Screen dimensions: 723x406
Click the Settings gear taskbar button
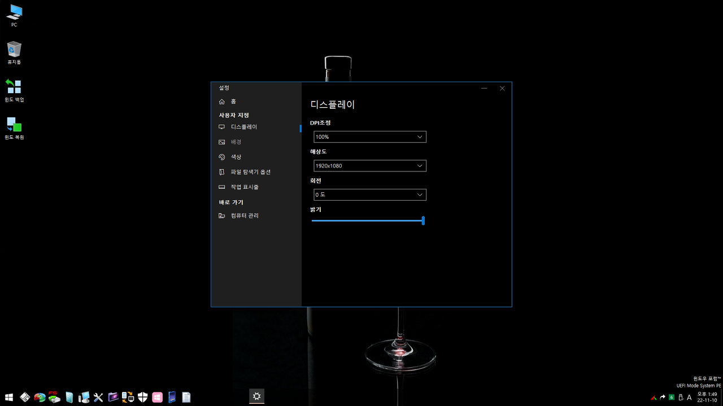coord(257,396)
